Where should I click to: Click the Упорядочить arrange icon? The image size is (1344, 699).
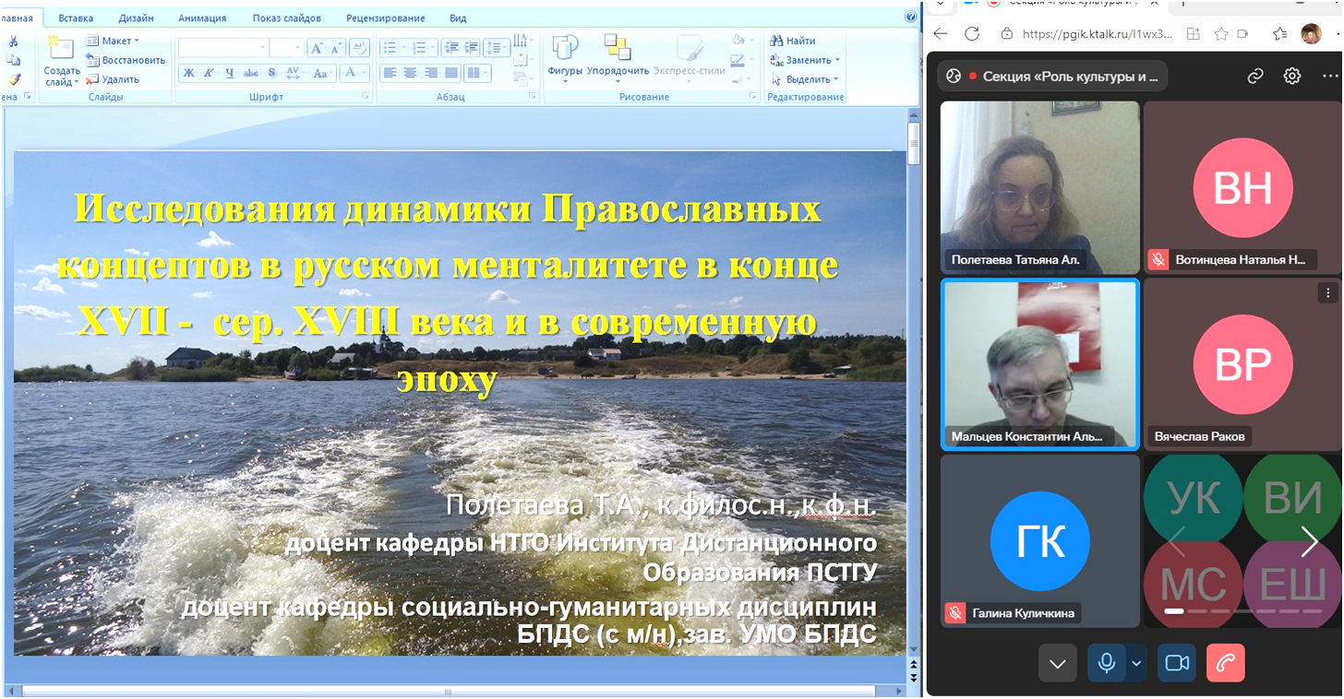pyautogui.click(x=618, y=48)
